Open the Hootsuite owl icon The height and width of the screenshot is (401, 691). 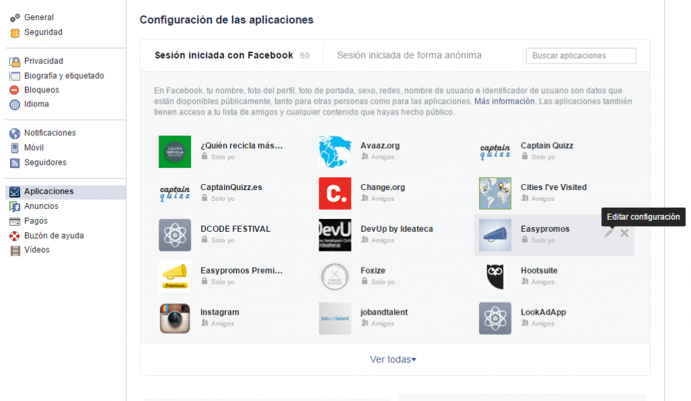coord(495,276)
